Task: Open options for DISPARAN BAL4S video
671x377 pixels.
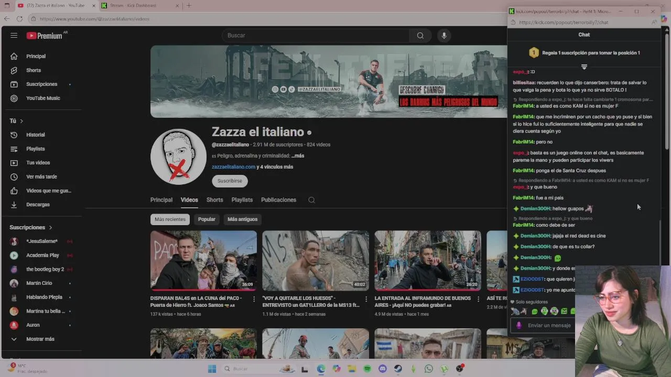Action: (x=254, y=299)
